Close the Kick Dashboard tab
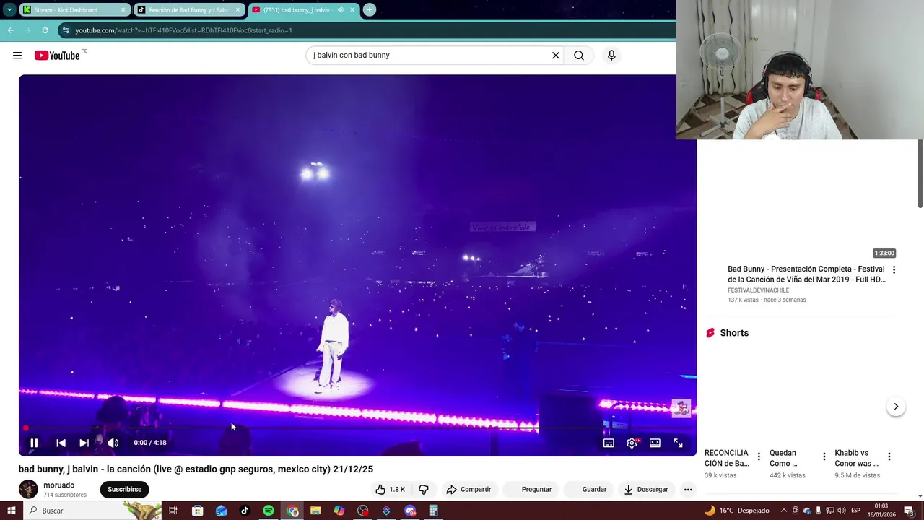Image resolution: width=924 pixels, height=520 pixels. 123,10
